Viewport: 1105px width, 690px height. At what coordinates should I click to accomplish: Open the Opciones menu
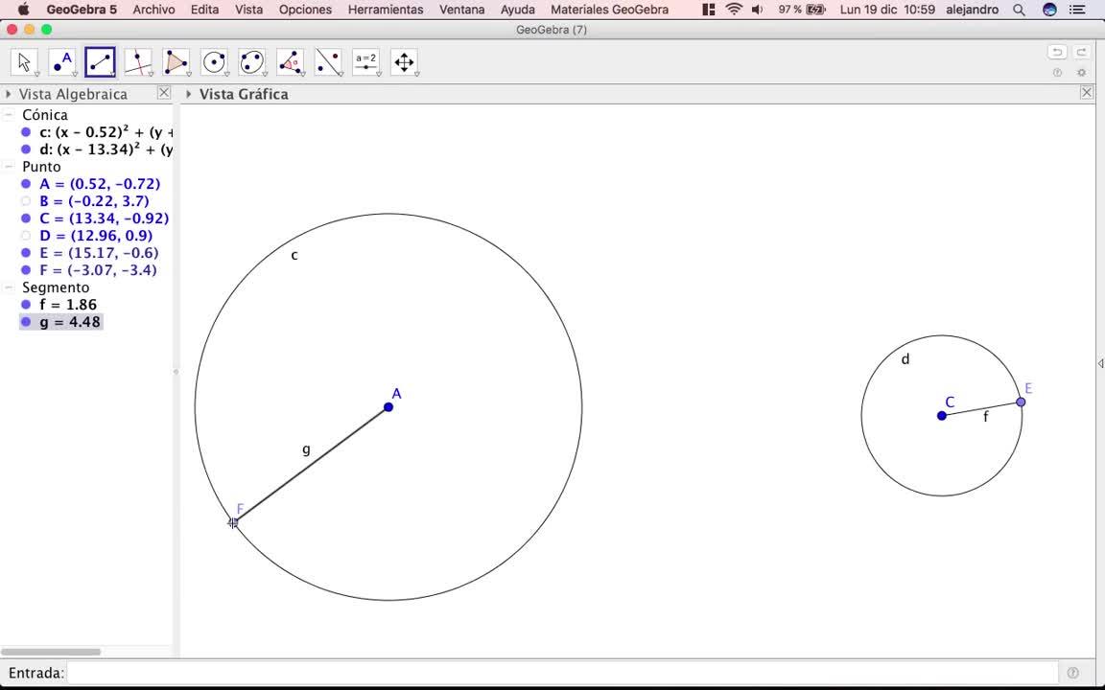click(x=305, y=10)
